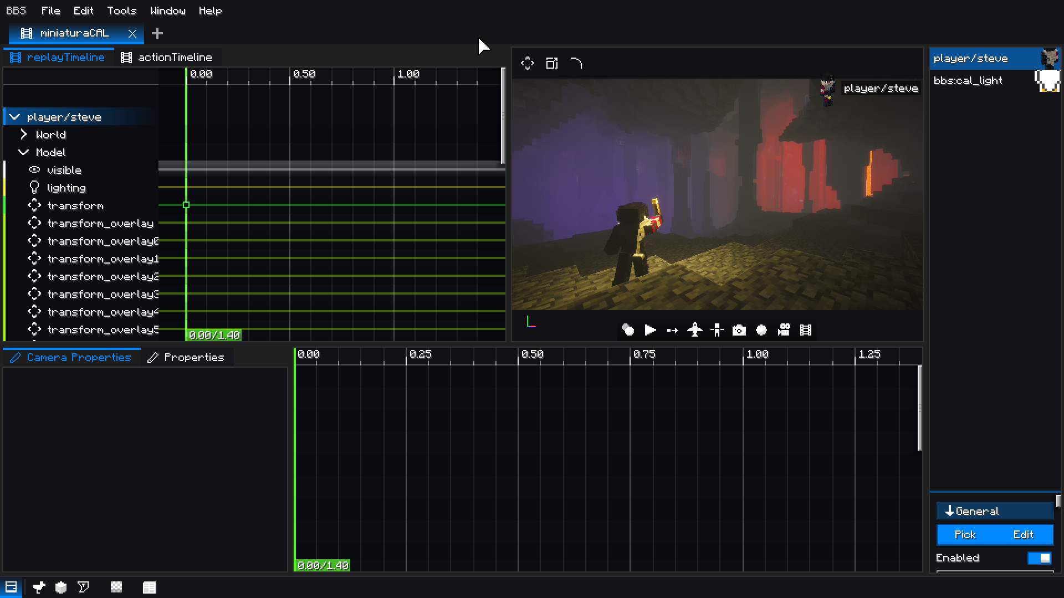Viewport: 1064px width, 598px height.
Task: Click the movie camera icon in viewport toolbar
Action: [x=784, y=330]
